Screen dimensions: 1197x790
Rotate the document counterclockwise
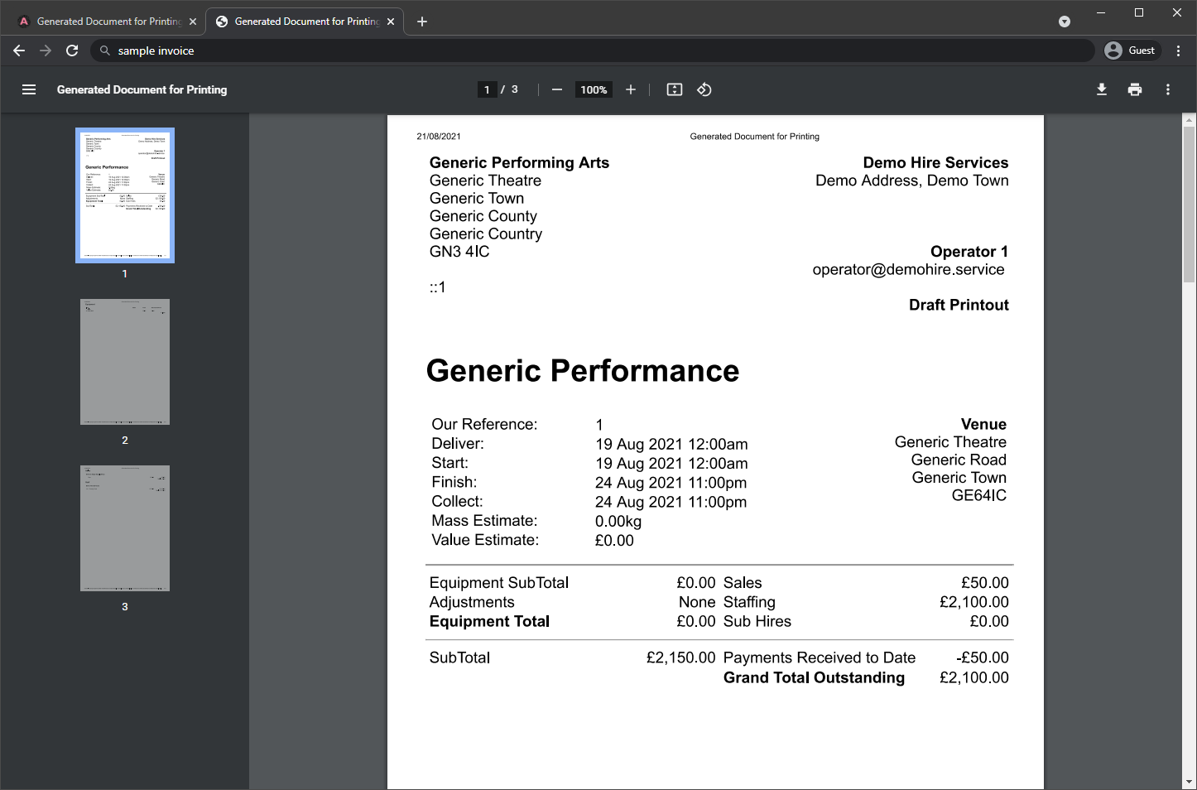coord(704,89)
